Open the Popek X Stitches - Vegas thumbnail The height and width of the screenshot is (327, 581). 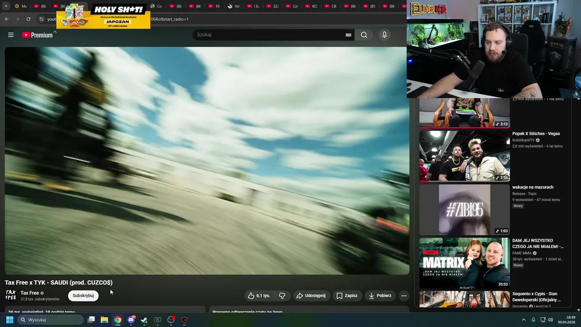tap(464, 156)
